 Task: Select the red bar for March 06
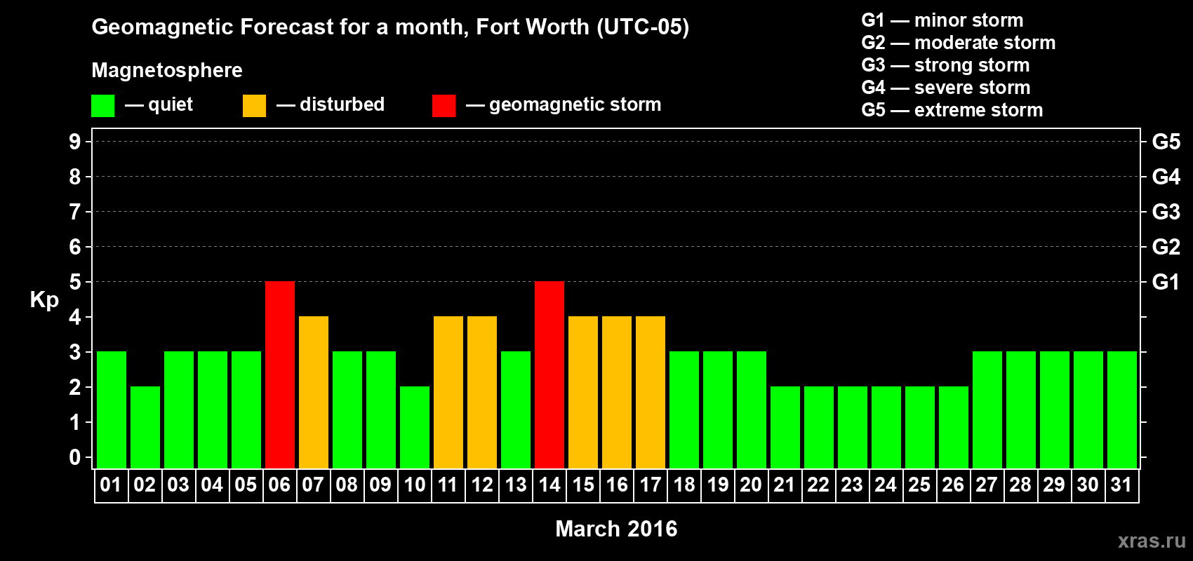[280, 374]
